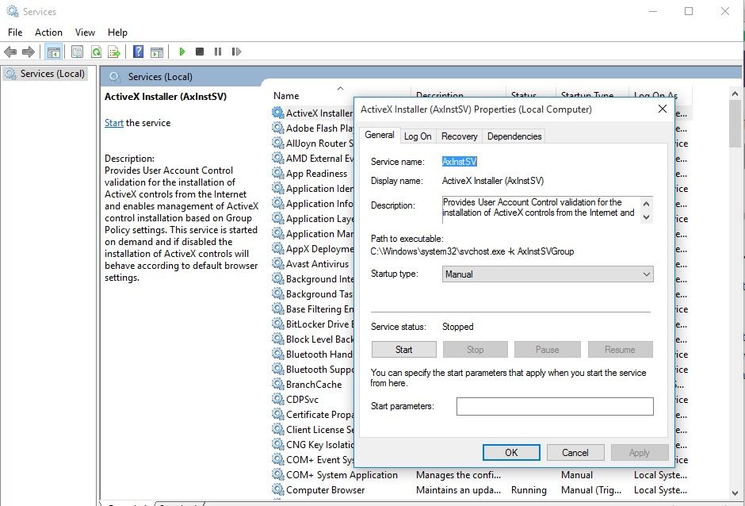Open the Startup type dropdown
745x506 pixels.
coord(548,274)
